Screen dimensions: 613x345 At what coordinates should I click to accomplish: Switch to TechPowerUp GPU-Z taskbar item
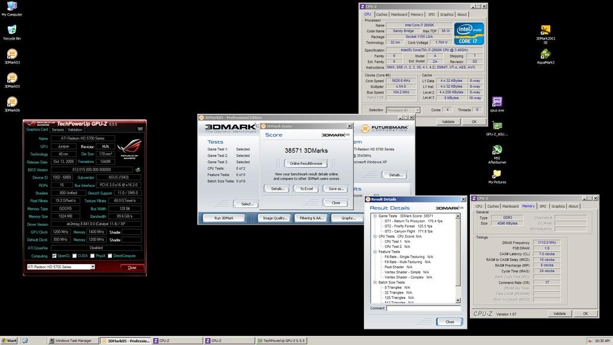click(281, 341)
